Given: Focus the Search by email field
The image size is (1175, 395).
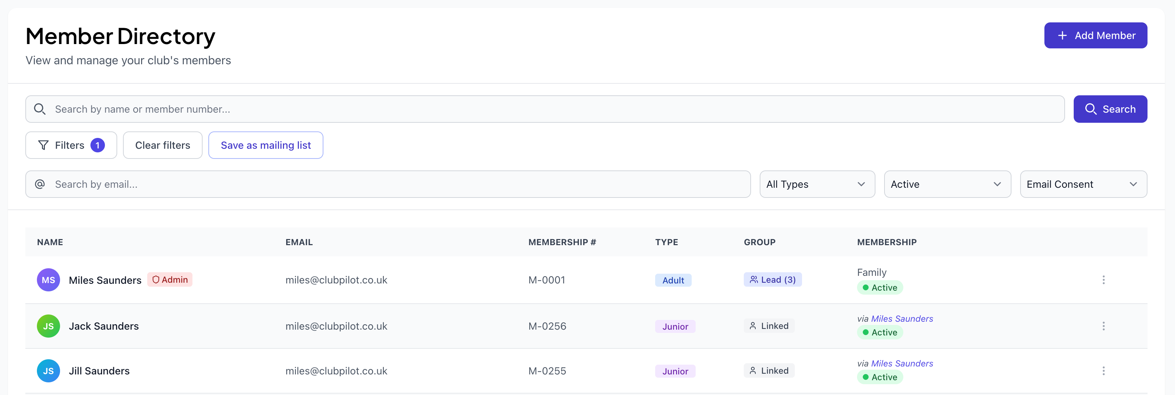Looking at the screenshot, I should click(x=388, y=184).
